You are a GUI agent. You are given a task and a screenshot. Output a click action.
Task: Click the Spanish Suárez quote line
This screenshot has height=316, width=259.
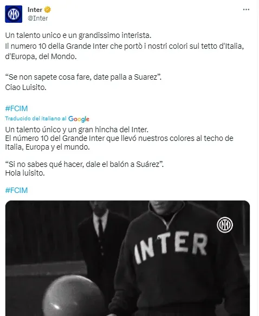tap(85, 164)
